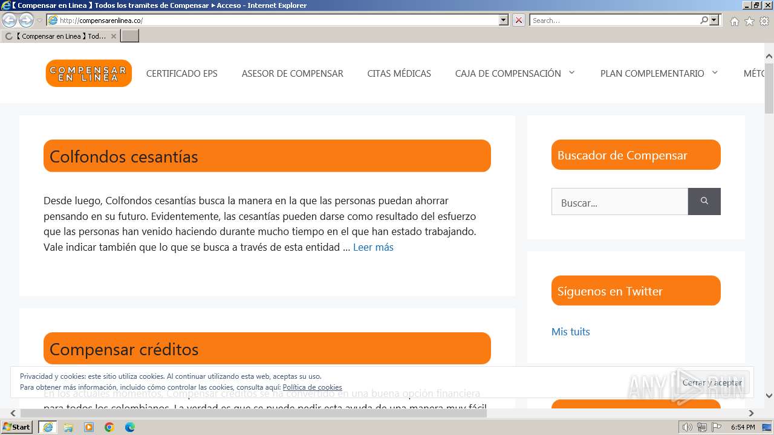774x435 pixels.
Task: Click the Leer más link
Action: point(373,247)
